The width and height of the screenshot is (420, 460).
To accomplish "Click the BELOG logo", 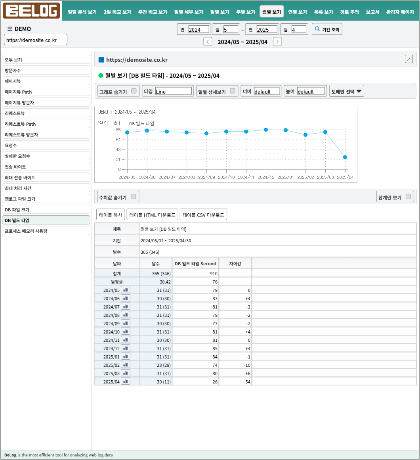I will tap(31, 11).
